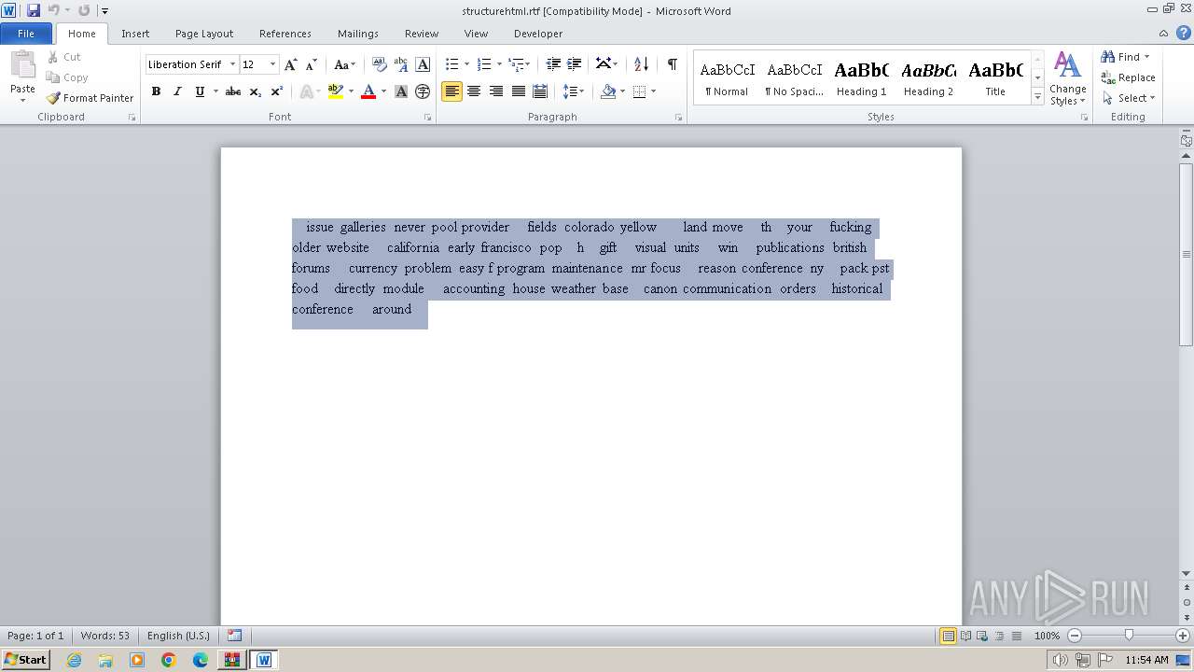Click the Format Painter button
Viewport: 1194px width, 672px height.
(x=90, y=98)
